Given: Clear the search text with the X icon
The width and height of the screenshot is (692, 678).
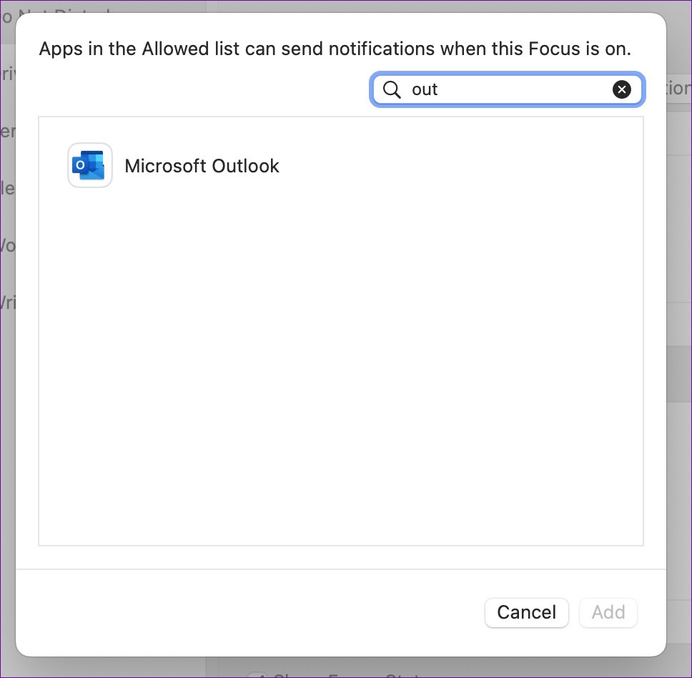Looking at the screenshot, I should pyautogui.click(x=622, y=89).
